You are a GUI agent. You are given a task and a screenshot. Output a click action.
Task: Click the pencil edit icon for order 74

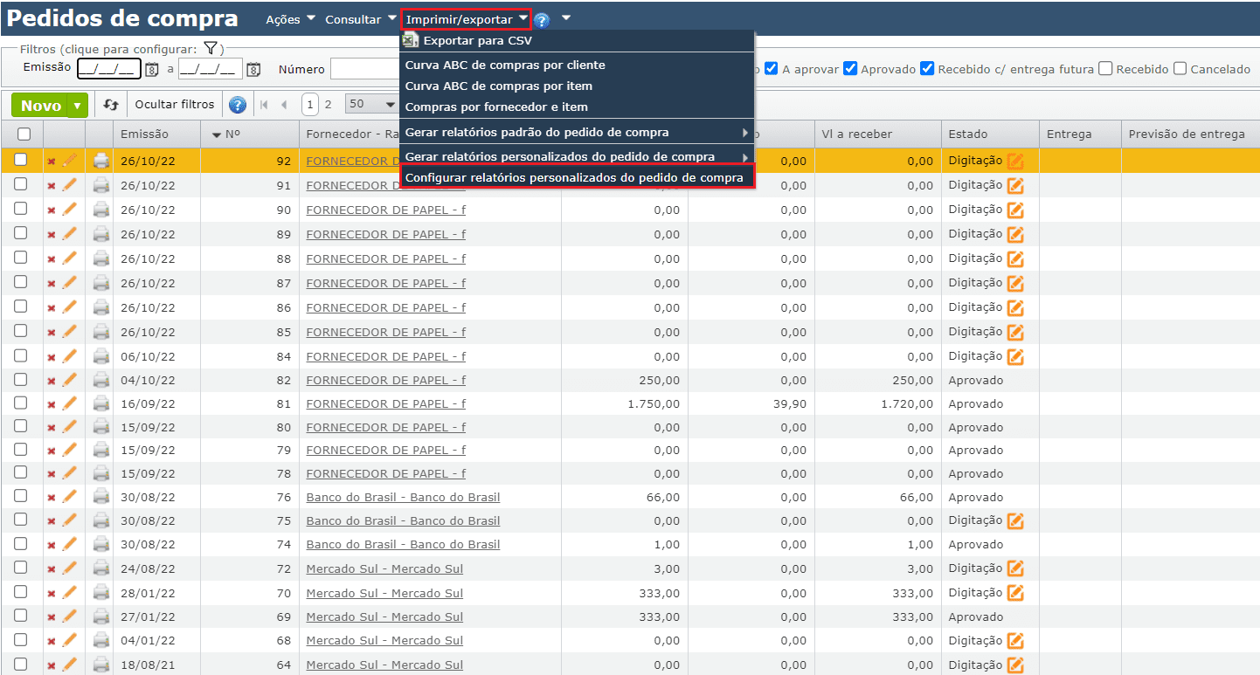pos(69,544)
